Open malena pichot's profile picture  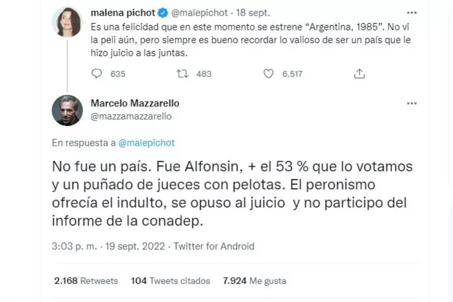(x=68, y=22)
